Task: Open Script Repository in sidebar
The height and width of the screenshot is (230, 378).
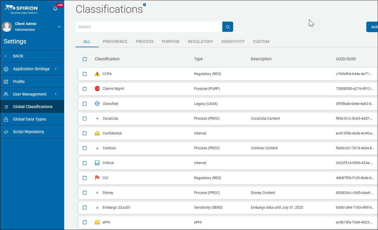Action: [x=29, y=132]
